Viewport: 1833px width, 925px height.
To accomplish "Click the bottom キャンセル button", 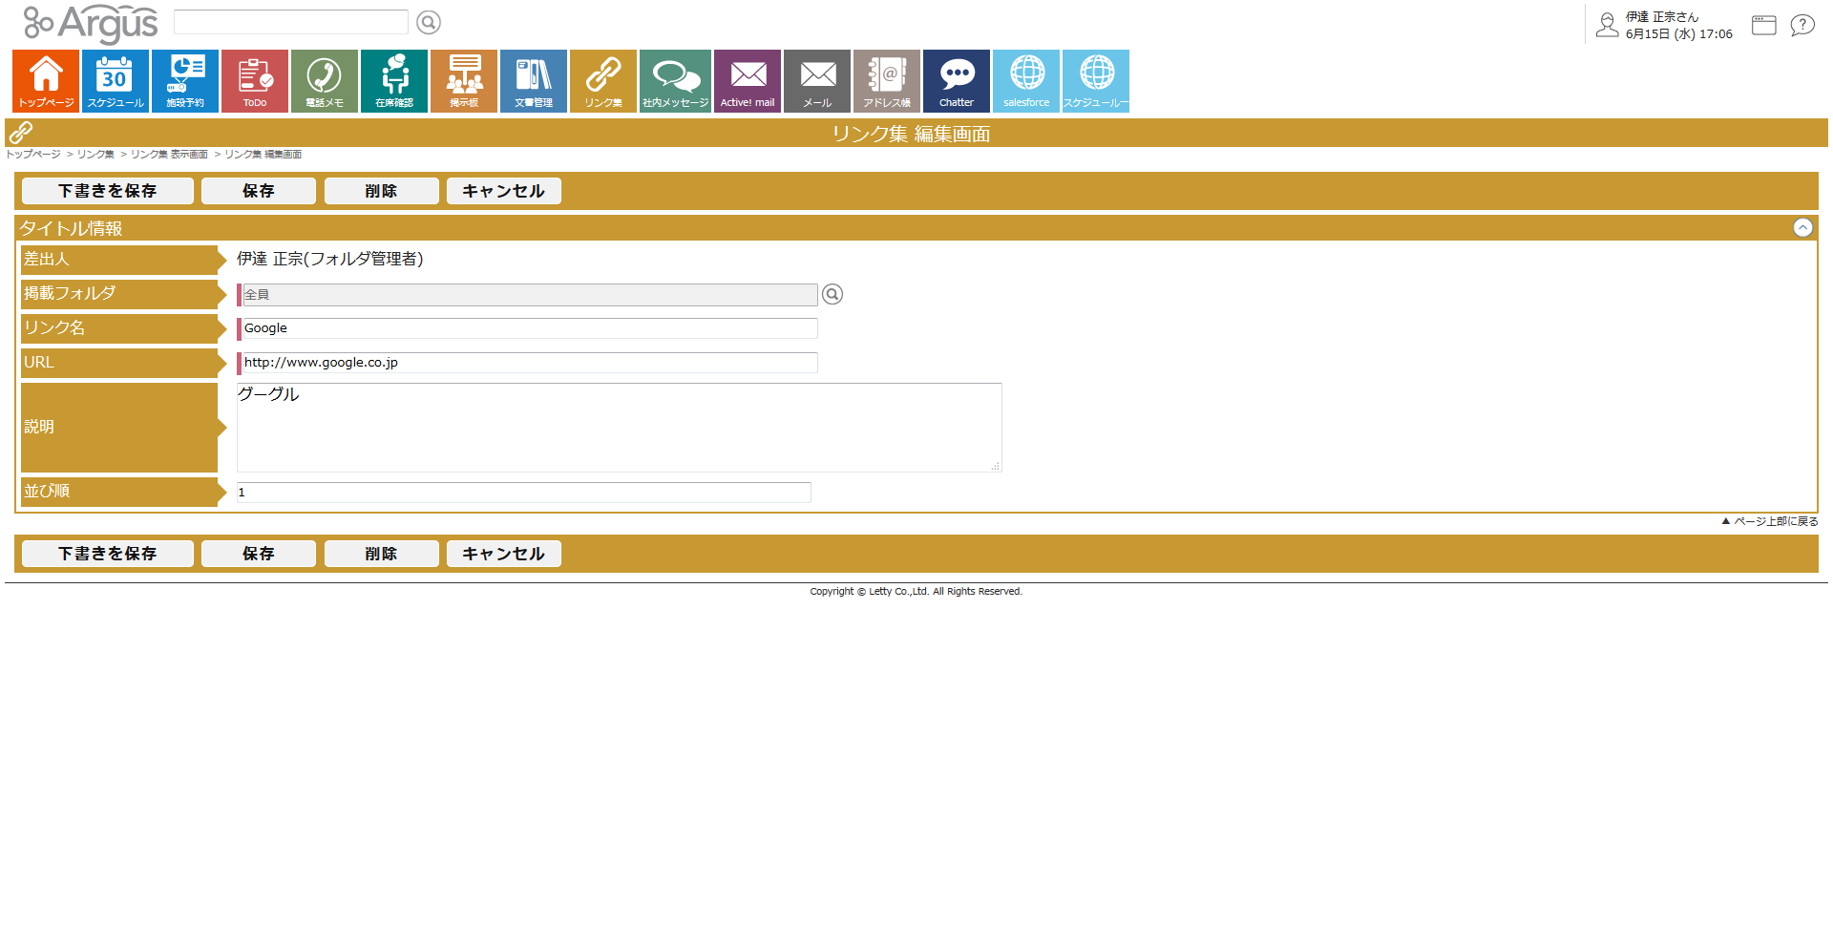I will click(503, 554).
